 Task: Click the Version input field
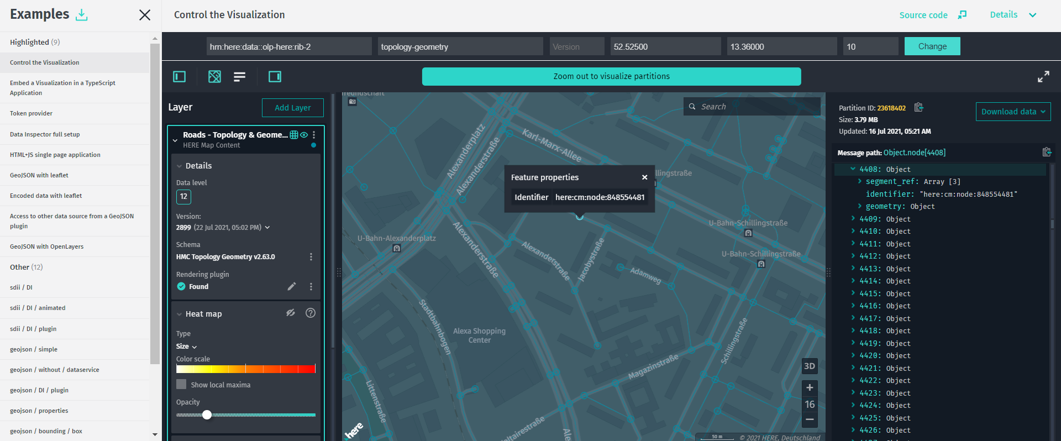coord(577,46)
